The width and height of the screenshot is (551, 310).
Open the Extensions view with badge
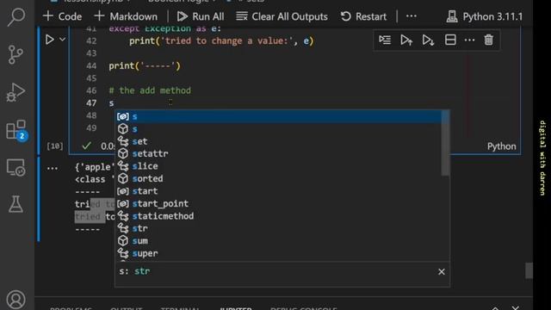click(16, 130)
